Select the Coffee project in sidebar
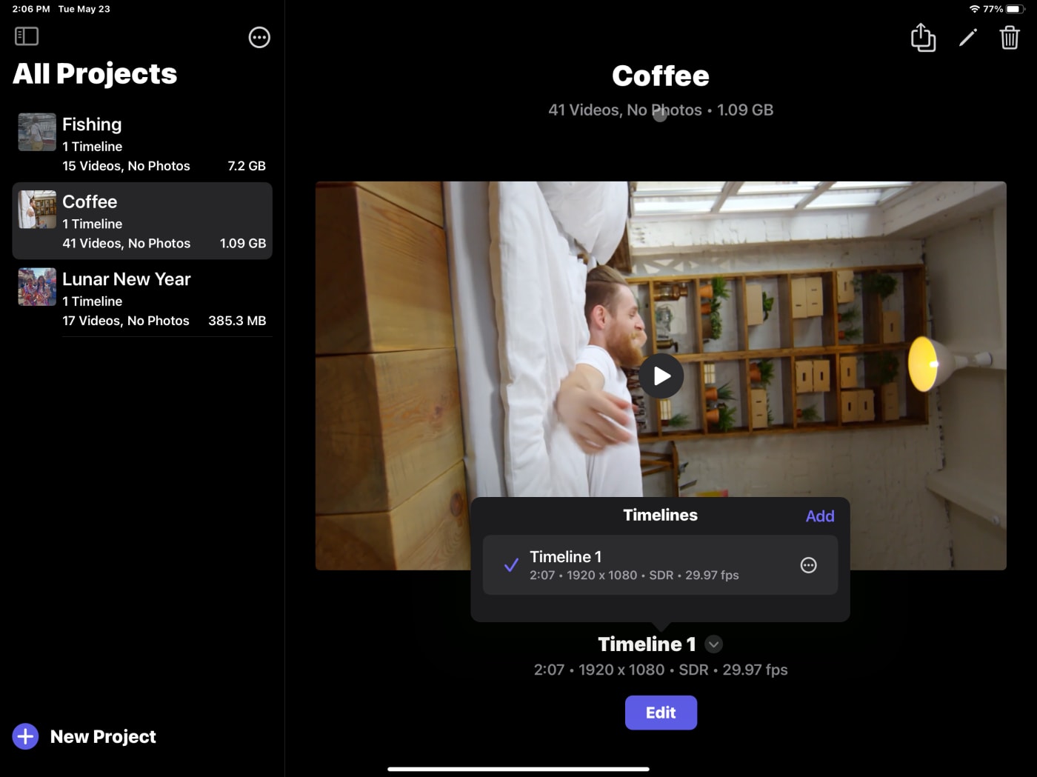Screen dimensions: 1037x777 point(142,221)
